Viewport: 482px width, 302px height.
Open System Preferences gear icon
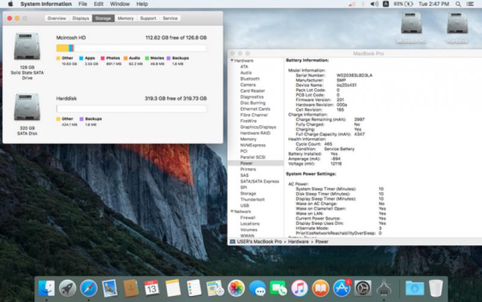pos(363,288)
